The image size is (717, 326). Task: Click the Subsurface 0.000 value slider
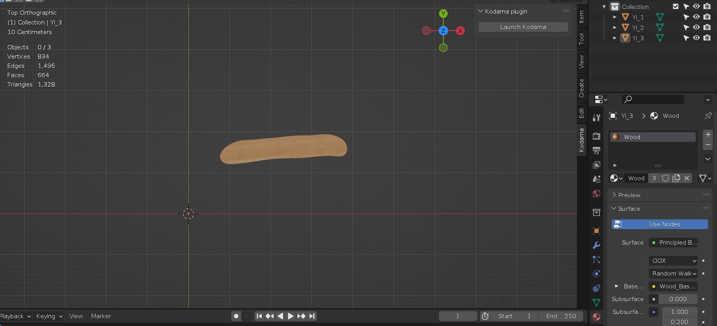[678, 299]
